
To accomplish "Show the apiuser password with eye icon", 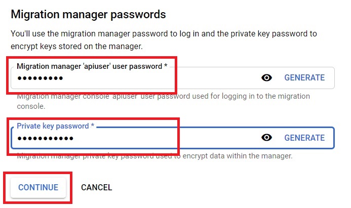I will click(266, 77).
